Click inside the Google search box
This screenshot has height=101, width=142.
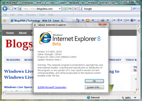click(105, 9)
